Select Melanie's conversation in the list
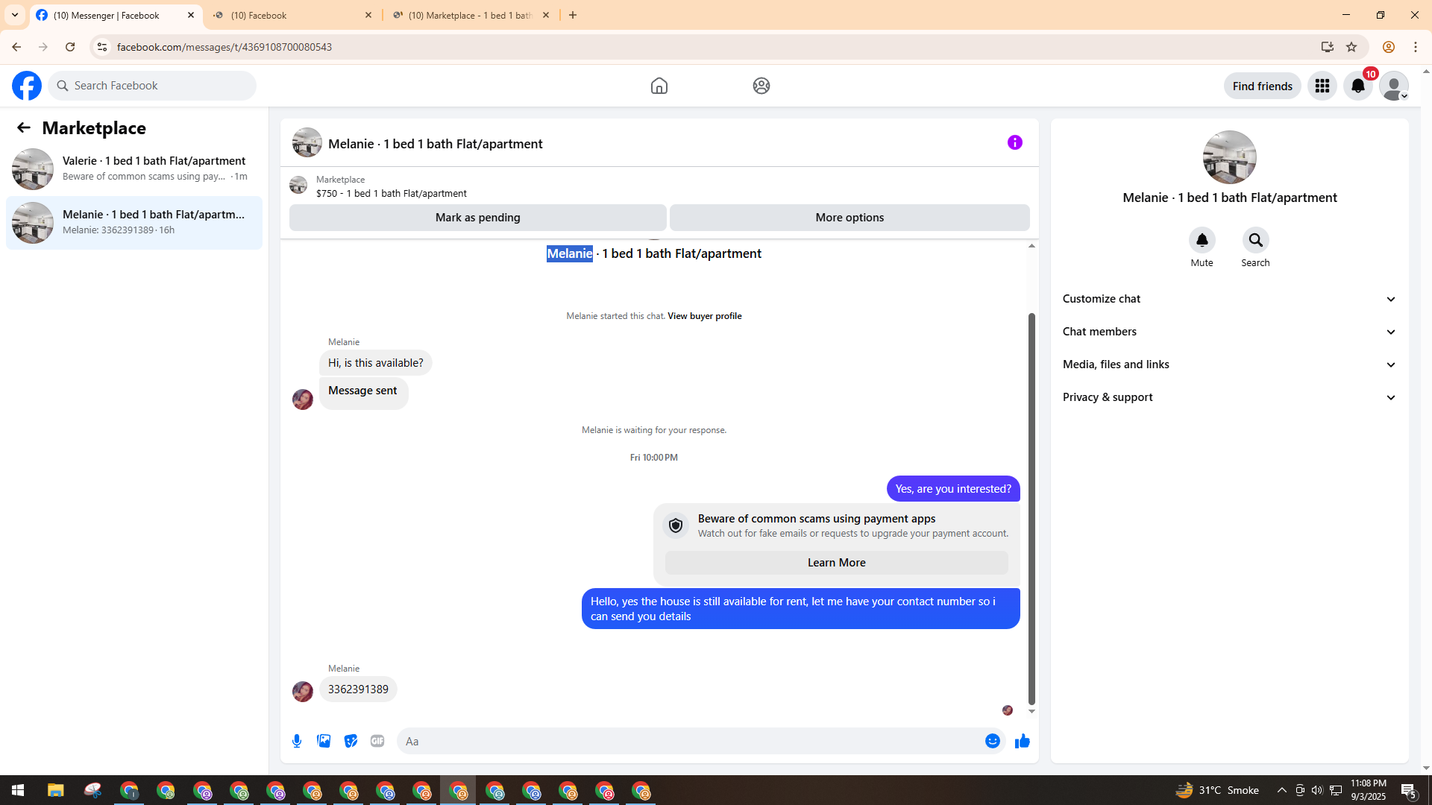The height and width of the screenshot is (805, 1432). pos(134,222)
